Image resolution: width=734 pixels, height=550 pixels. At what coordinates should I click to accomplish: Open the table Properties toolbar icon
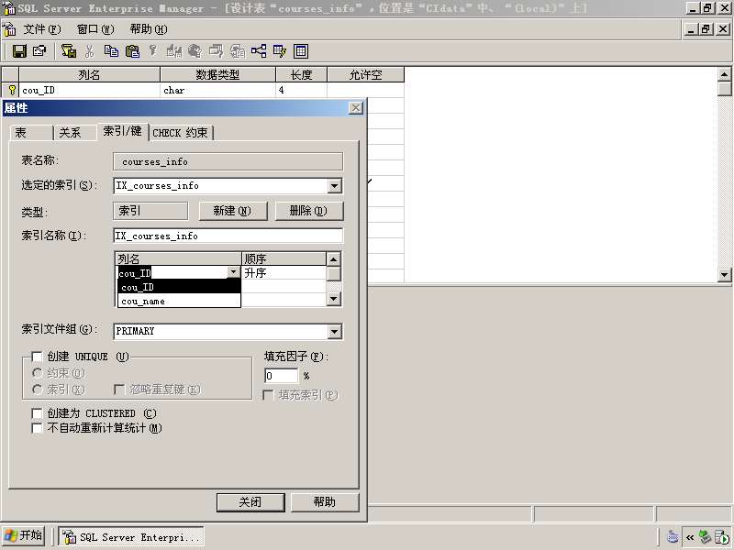[39, 51]
